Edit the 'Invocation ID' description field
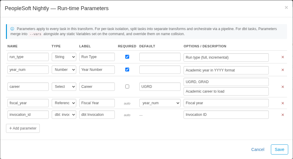Screen dimensions: 293x159 pyautogui.click(x=226, y=115)
